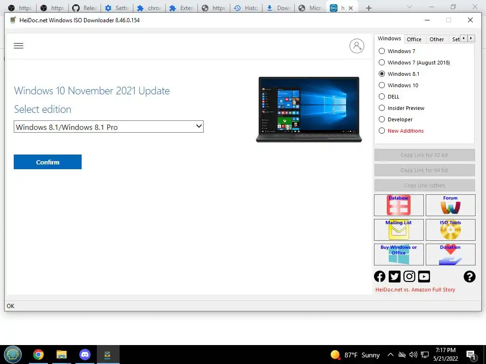
Task: Click the weather widget 87°F Sunny
Action: [x=355, y=355]
